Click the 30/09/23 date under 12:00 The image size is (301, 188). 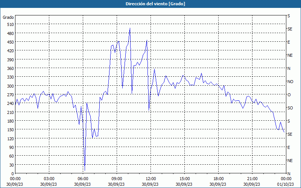[150, 184]
